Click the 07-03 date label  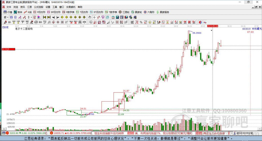[250, 32]
